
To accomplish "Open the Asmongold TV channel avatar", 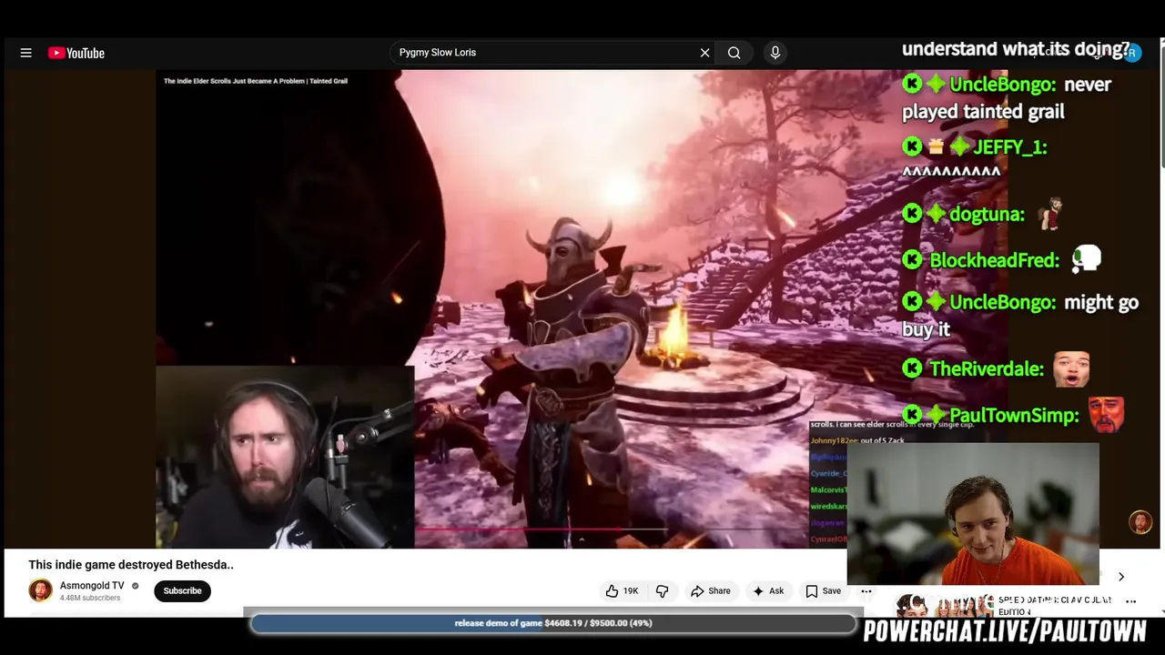I will (x=41, y=590).
